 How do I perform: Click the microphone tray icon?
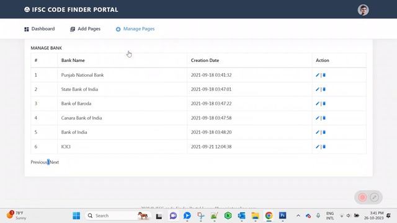tap(318, 216)
